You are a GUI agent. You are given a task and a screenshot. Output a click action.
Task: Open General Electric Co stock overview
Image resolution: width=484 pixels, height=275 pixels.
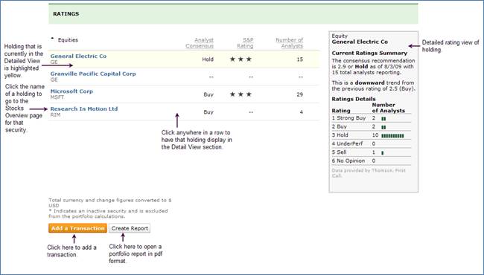[78, 56]
